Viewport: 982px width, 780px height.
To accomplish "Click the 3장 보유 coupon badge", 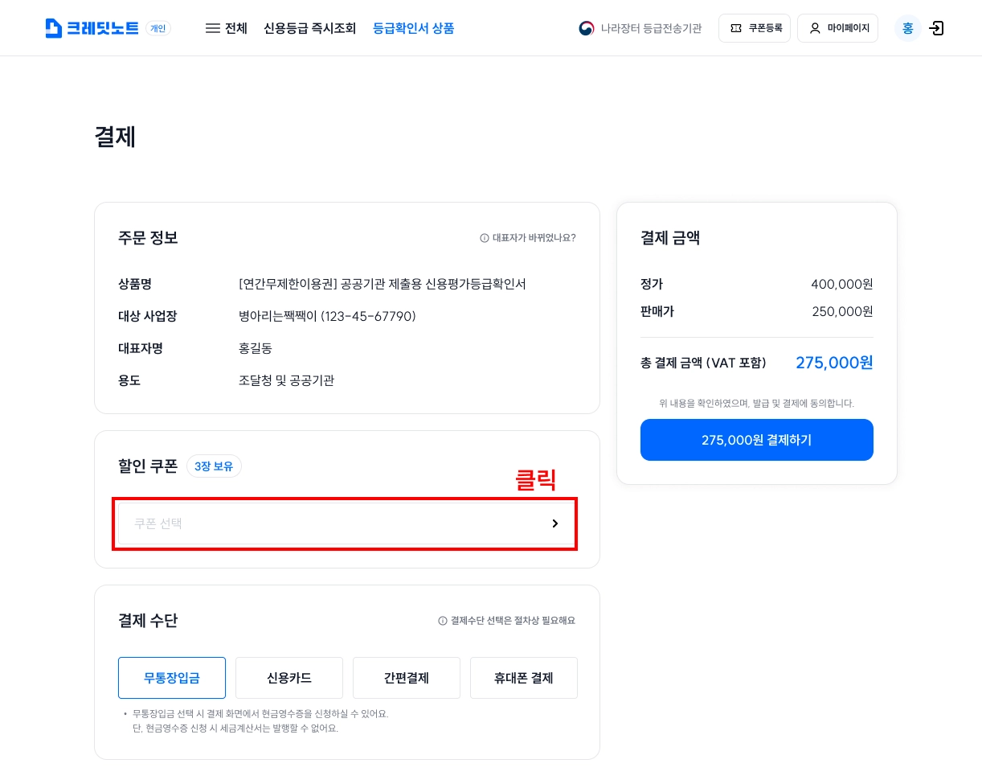I will (214, 466).
